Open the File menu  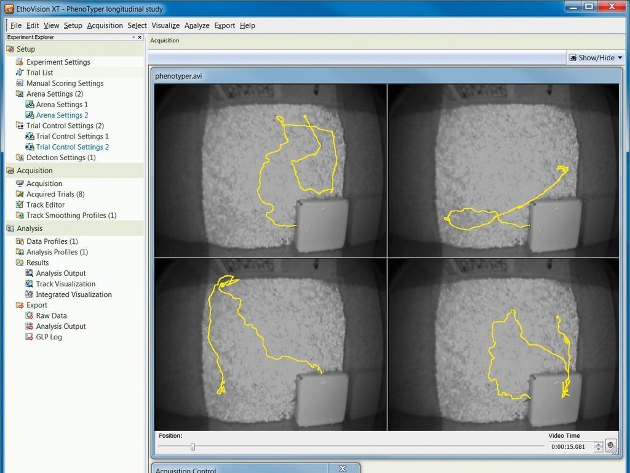coord(15,25)
